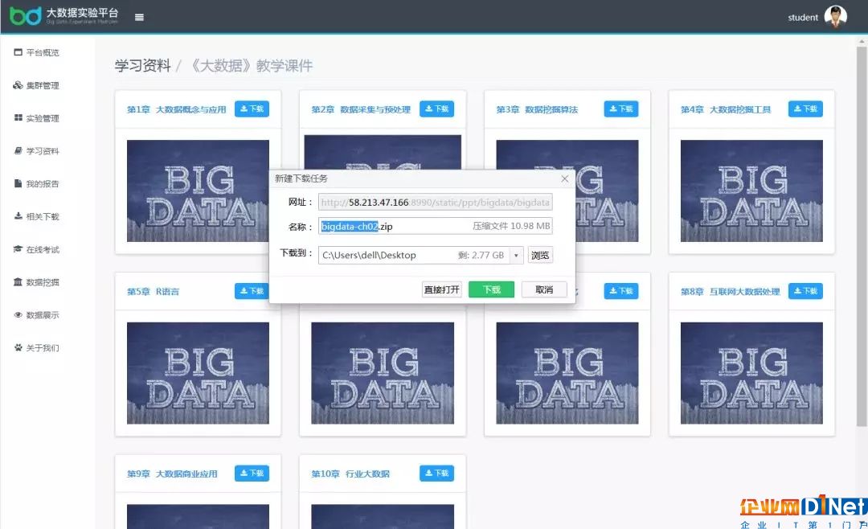Open 学习资料 in the sidebar
The image size is (868, 529).
[36, 150]
